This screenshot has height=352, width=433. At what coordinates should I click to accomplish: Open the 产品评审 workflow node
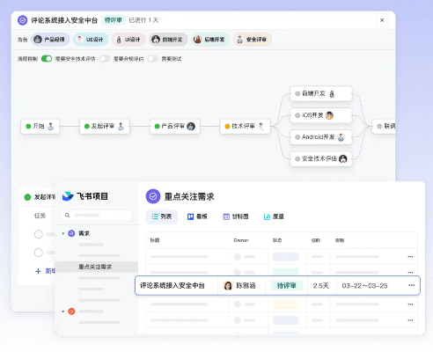[175, 126]
